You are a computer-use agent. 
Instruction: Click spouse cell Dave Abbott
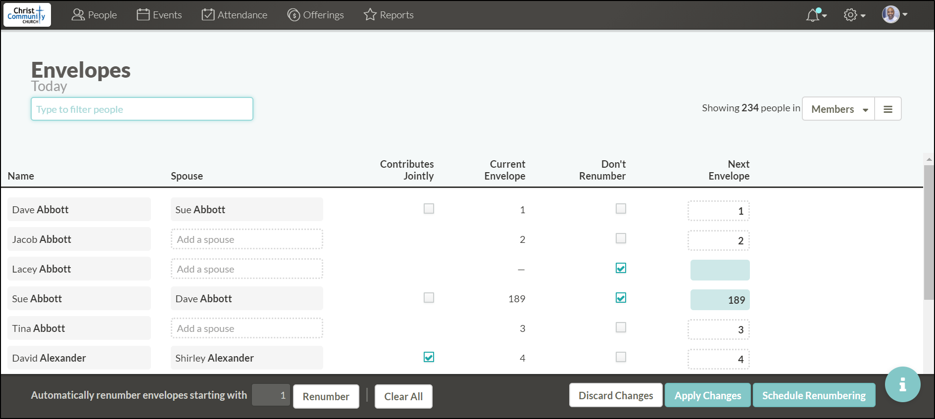click(x=247, y=298)
